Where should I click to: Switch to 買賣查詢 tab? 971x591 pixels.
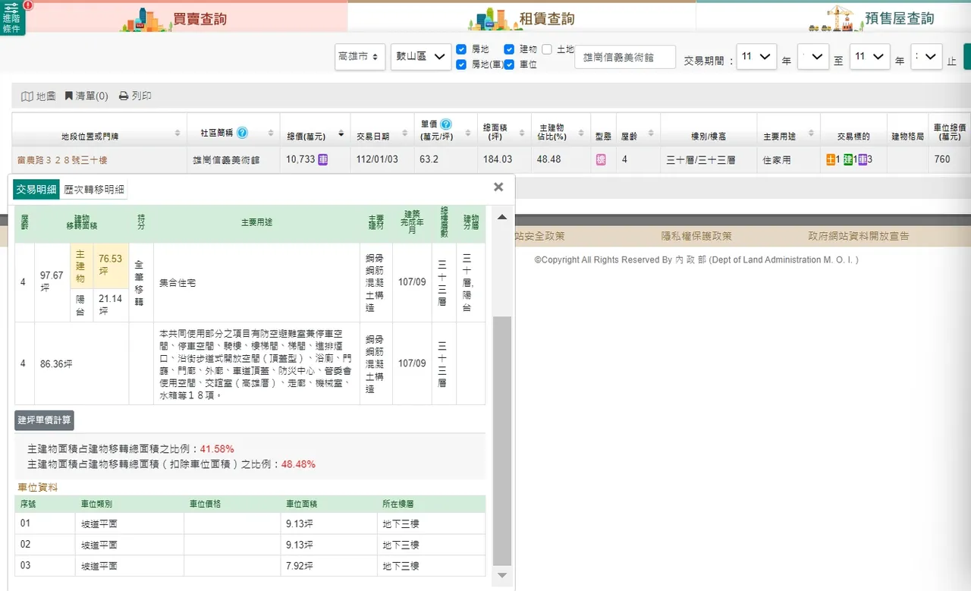(174, 17)
